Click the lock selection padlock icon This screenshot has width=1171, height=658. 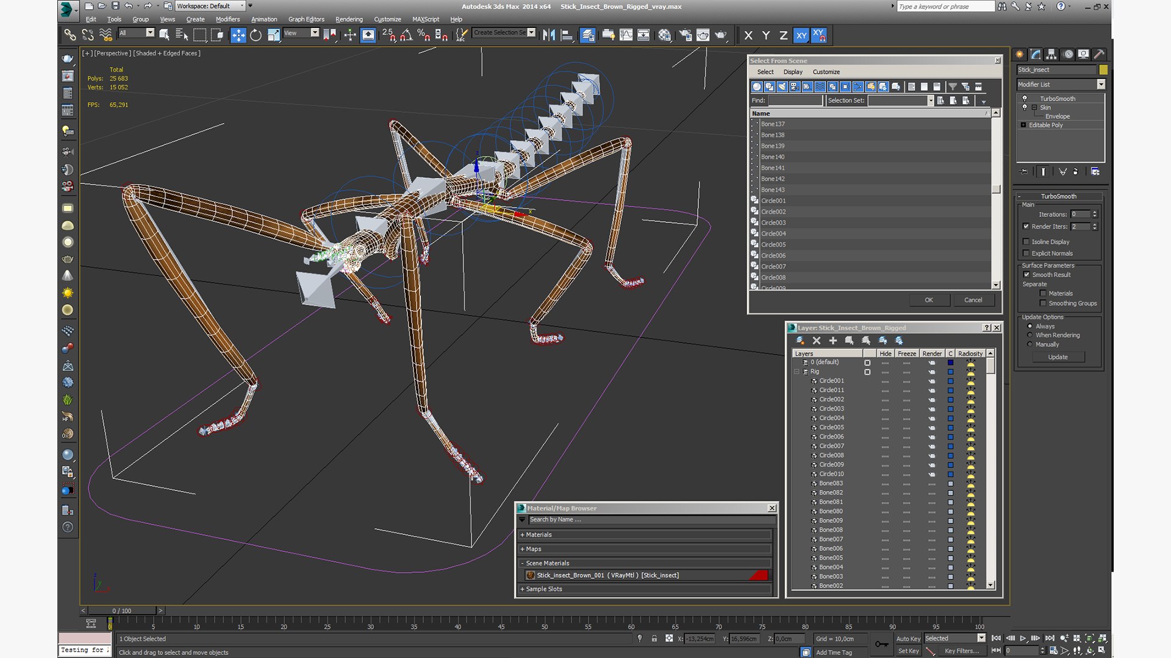point(654,639)
